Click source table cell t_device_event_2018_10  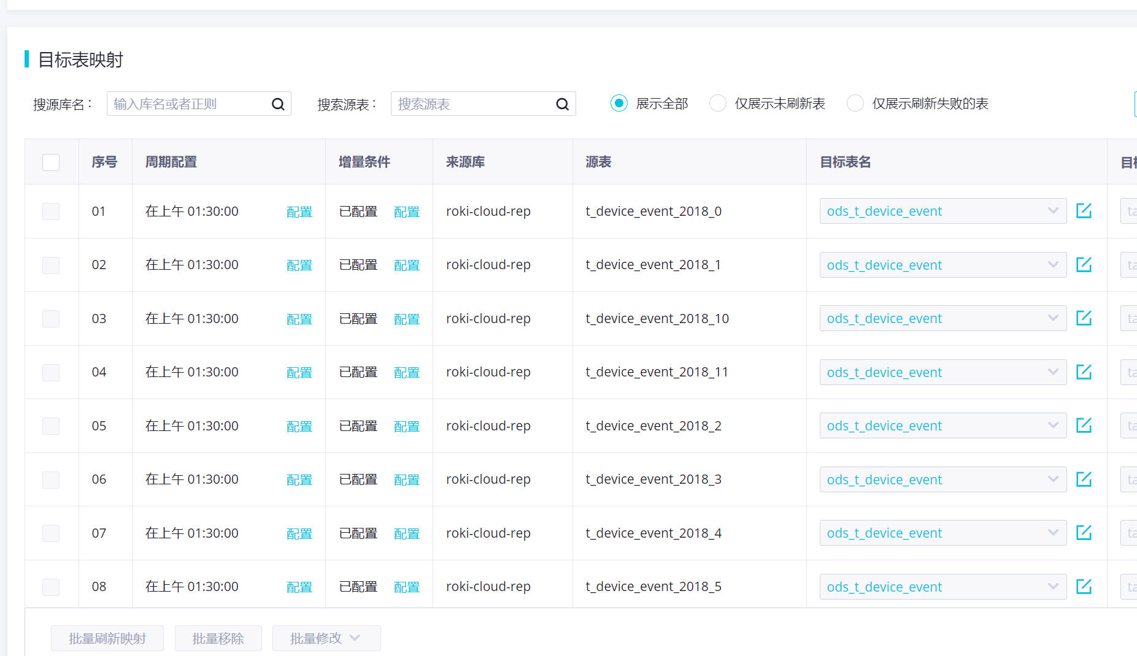coord(657,318)
